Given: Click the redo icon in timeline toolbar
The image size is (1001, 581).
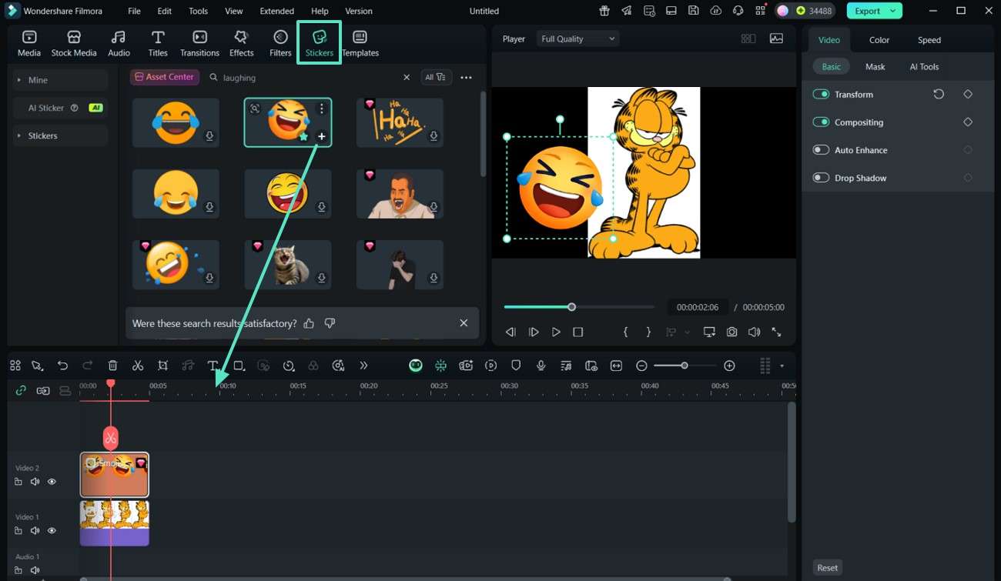Looking at the screenshot, I should (87, 366).
